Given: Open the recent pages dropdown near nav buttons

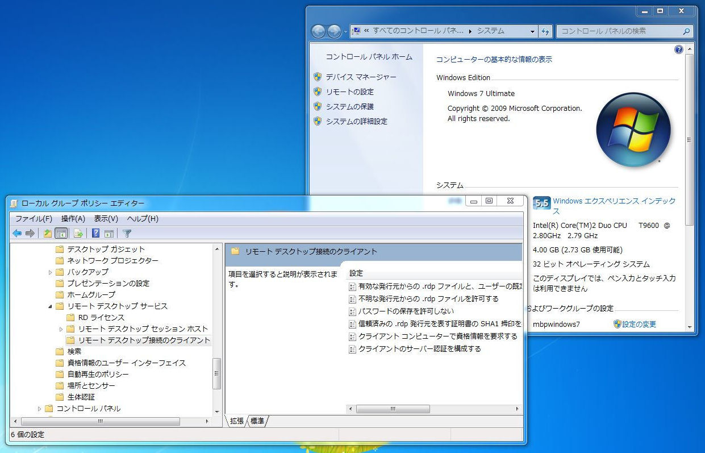Looking at the screenshot, I should click(x=345, y=32).
